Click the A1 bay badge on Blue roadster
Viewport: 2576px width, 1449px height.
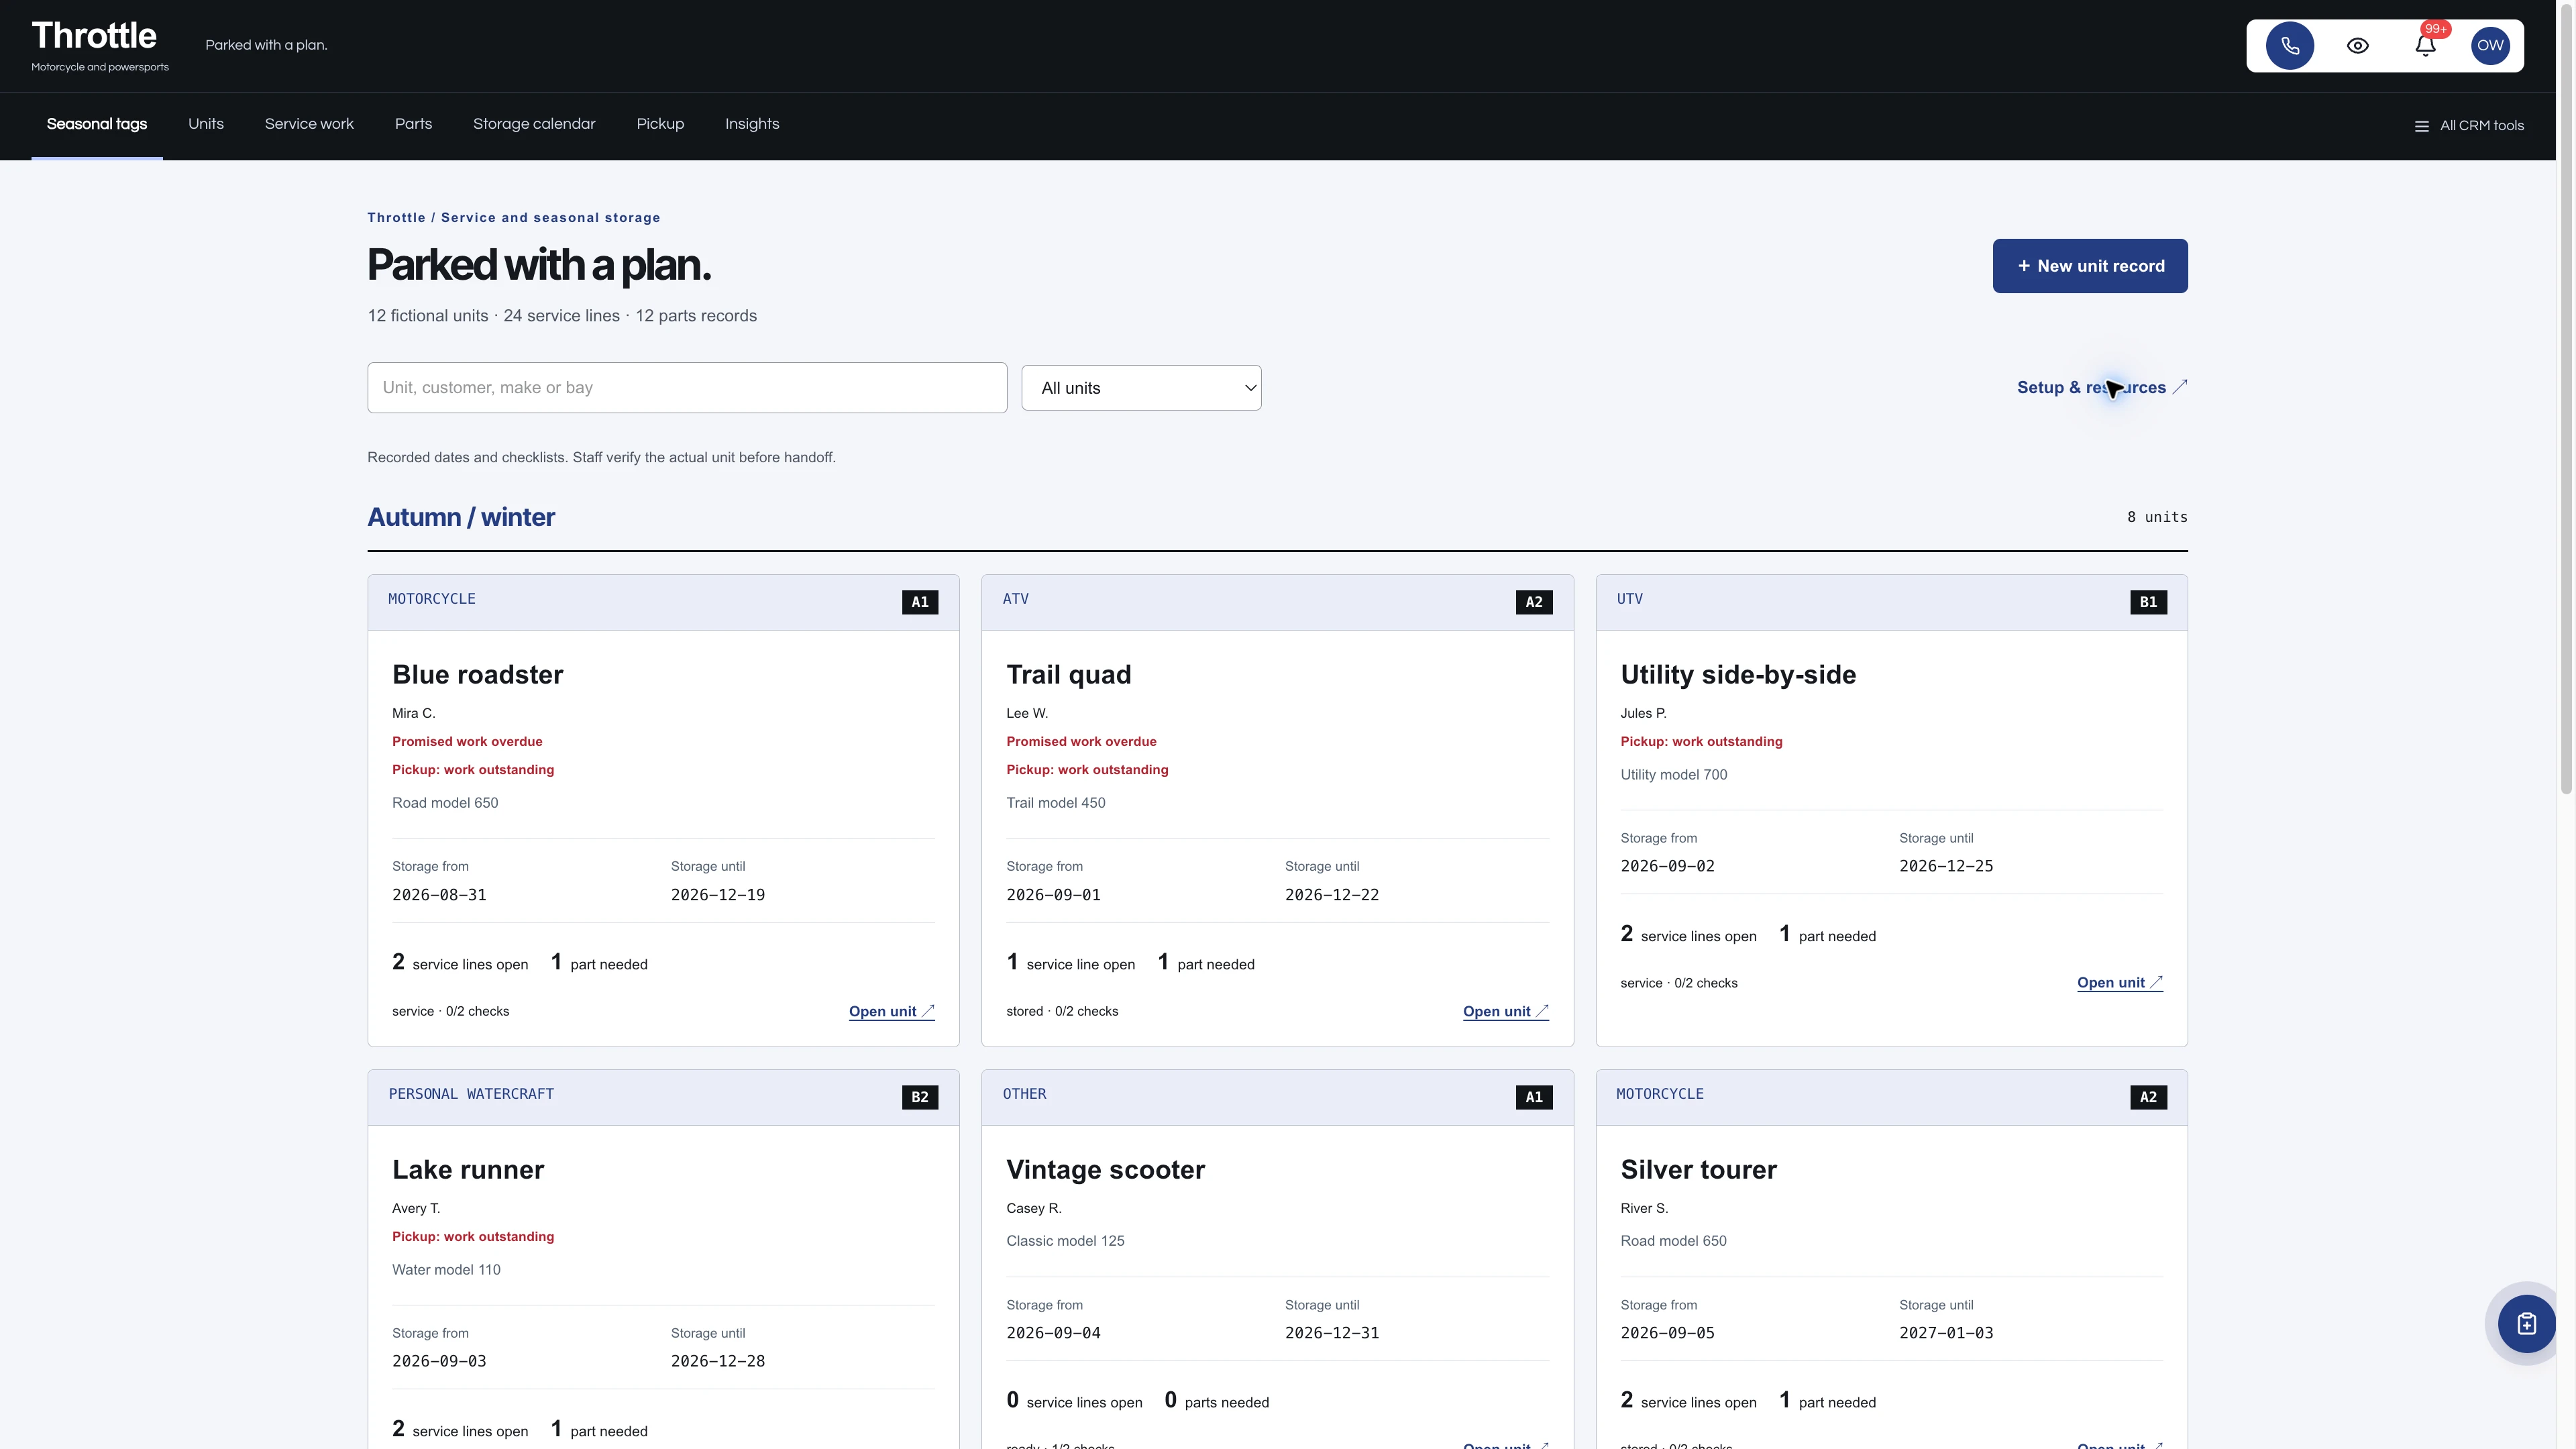point(919,602)
